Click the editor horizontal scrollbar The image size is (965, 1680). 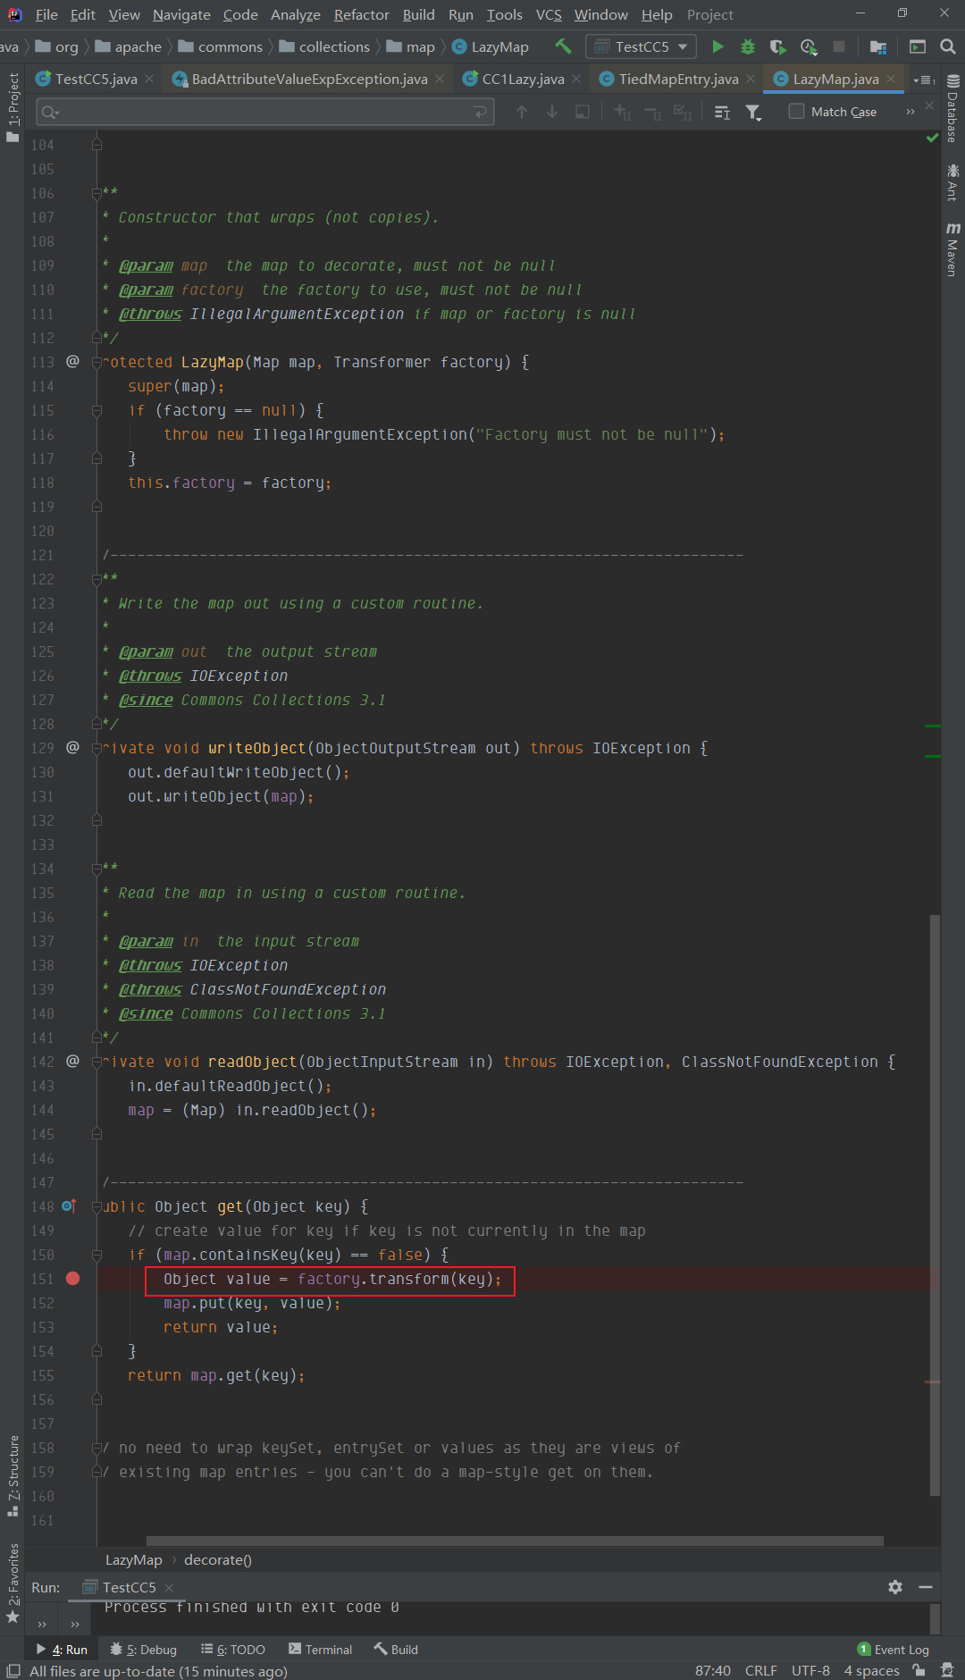[x=515, y=1541]
